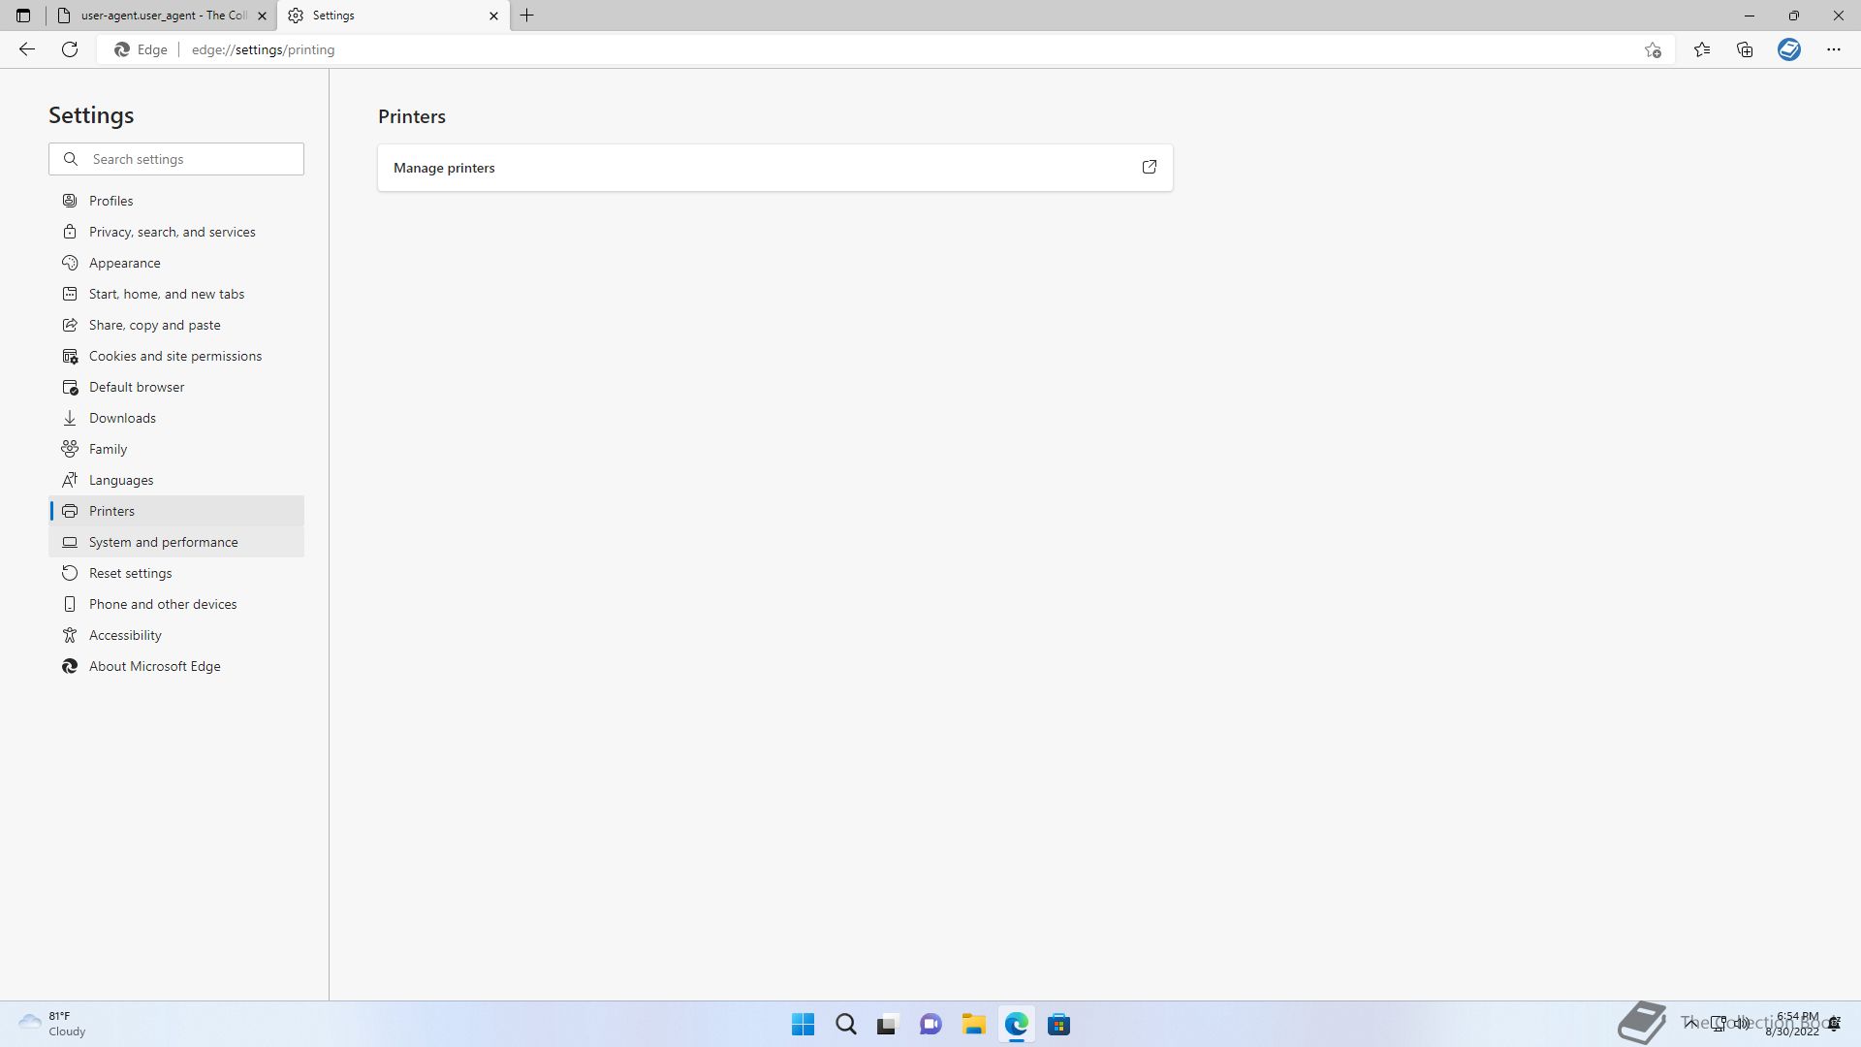Open Task View on taskbar
This screenshot has width=1861, height=1047.
[x=887, y=1025]
